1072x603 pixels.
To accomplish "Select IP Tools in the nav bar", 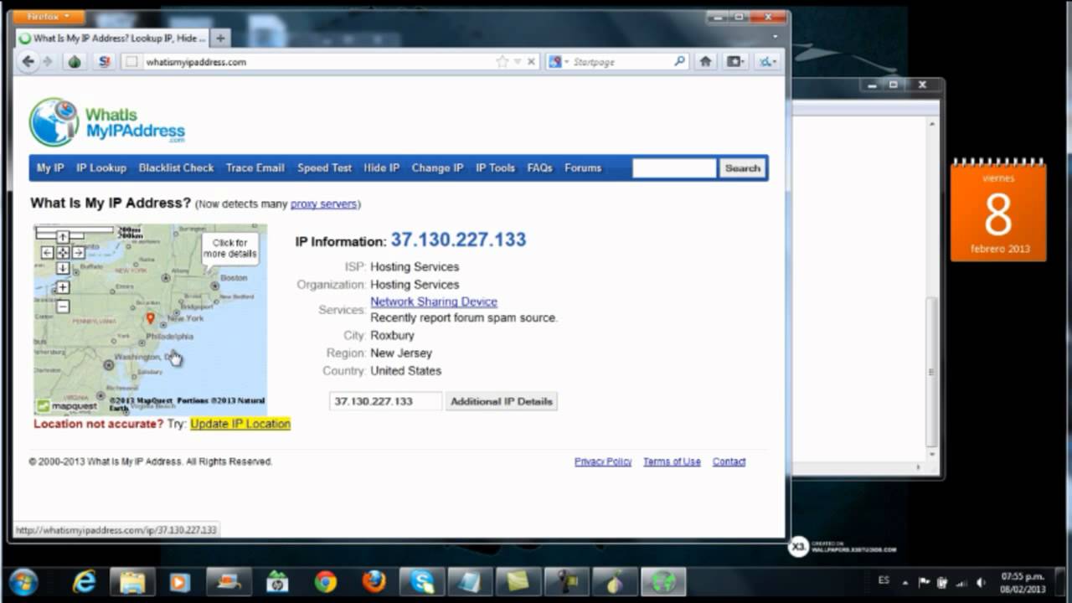I will tap(495, 167).
